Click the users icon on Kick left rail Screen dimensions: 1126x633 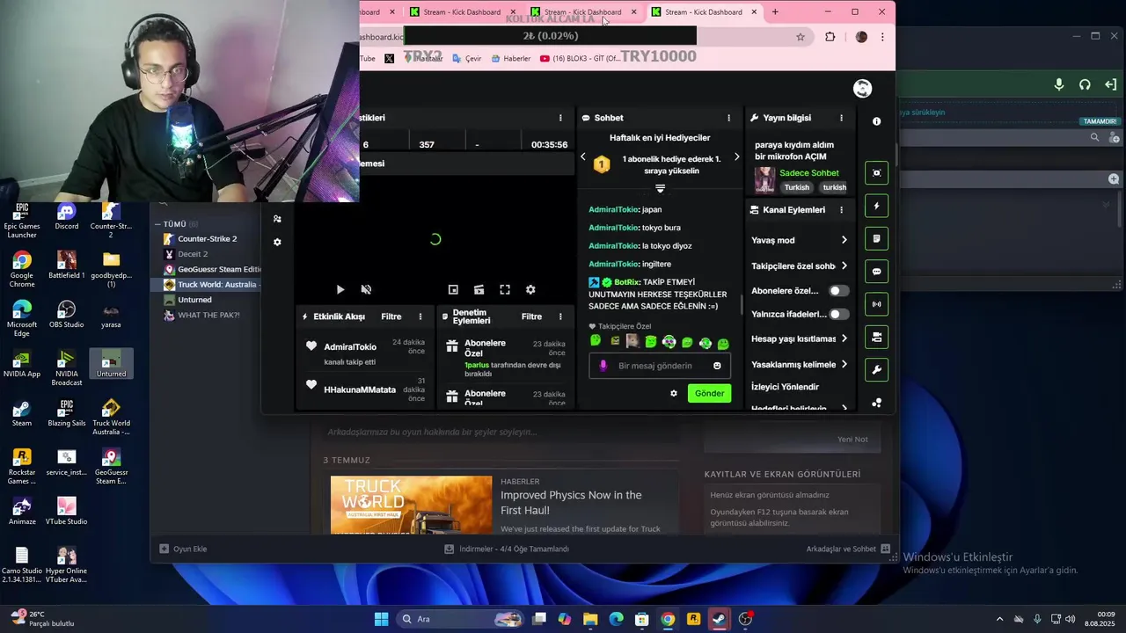coord(277,219)
